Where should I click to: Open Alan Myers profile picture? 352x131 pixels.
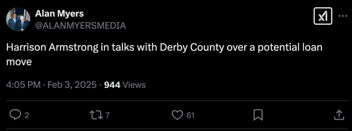click(x=18, y=20)
